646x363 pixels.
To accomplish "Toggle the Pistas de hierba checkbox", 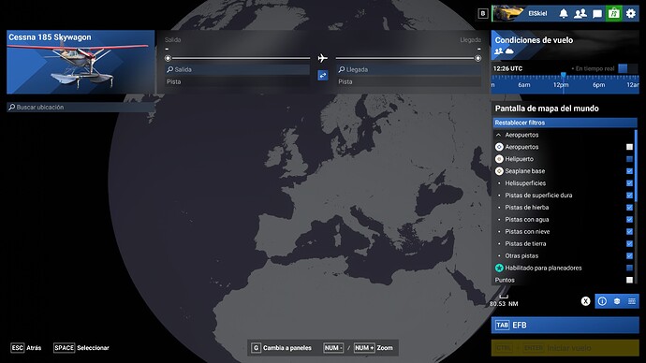I will tap(629, 208).
